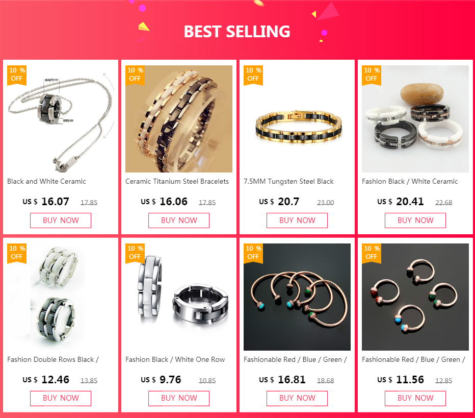Open the Ceramic Titanium Steel Bracelets image
The height and width of the screenshot is (418, 475).
pos(179,119)
